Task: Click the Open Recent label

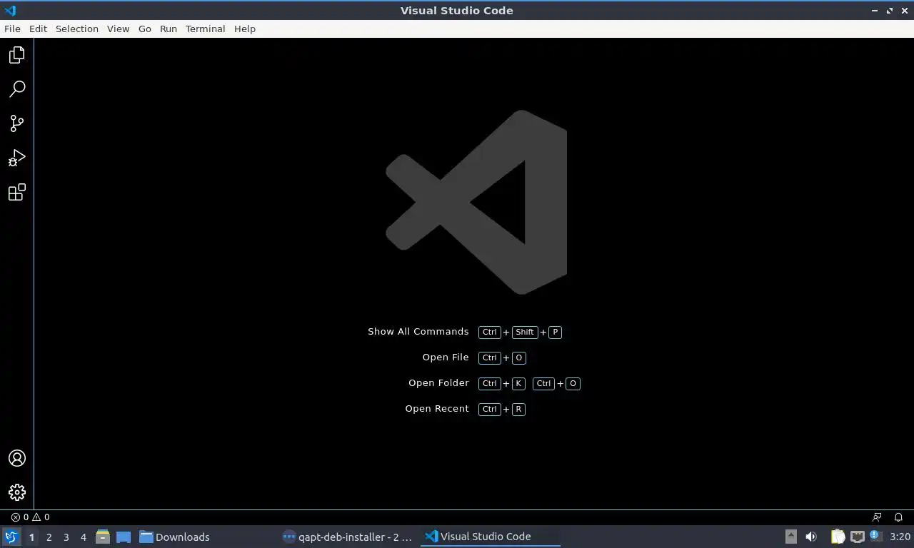Action: (437, 409)
